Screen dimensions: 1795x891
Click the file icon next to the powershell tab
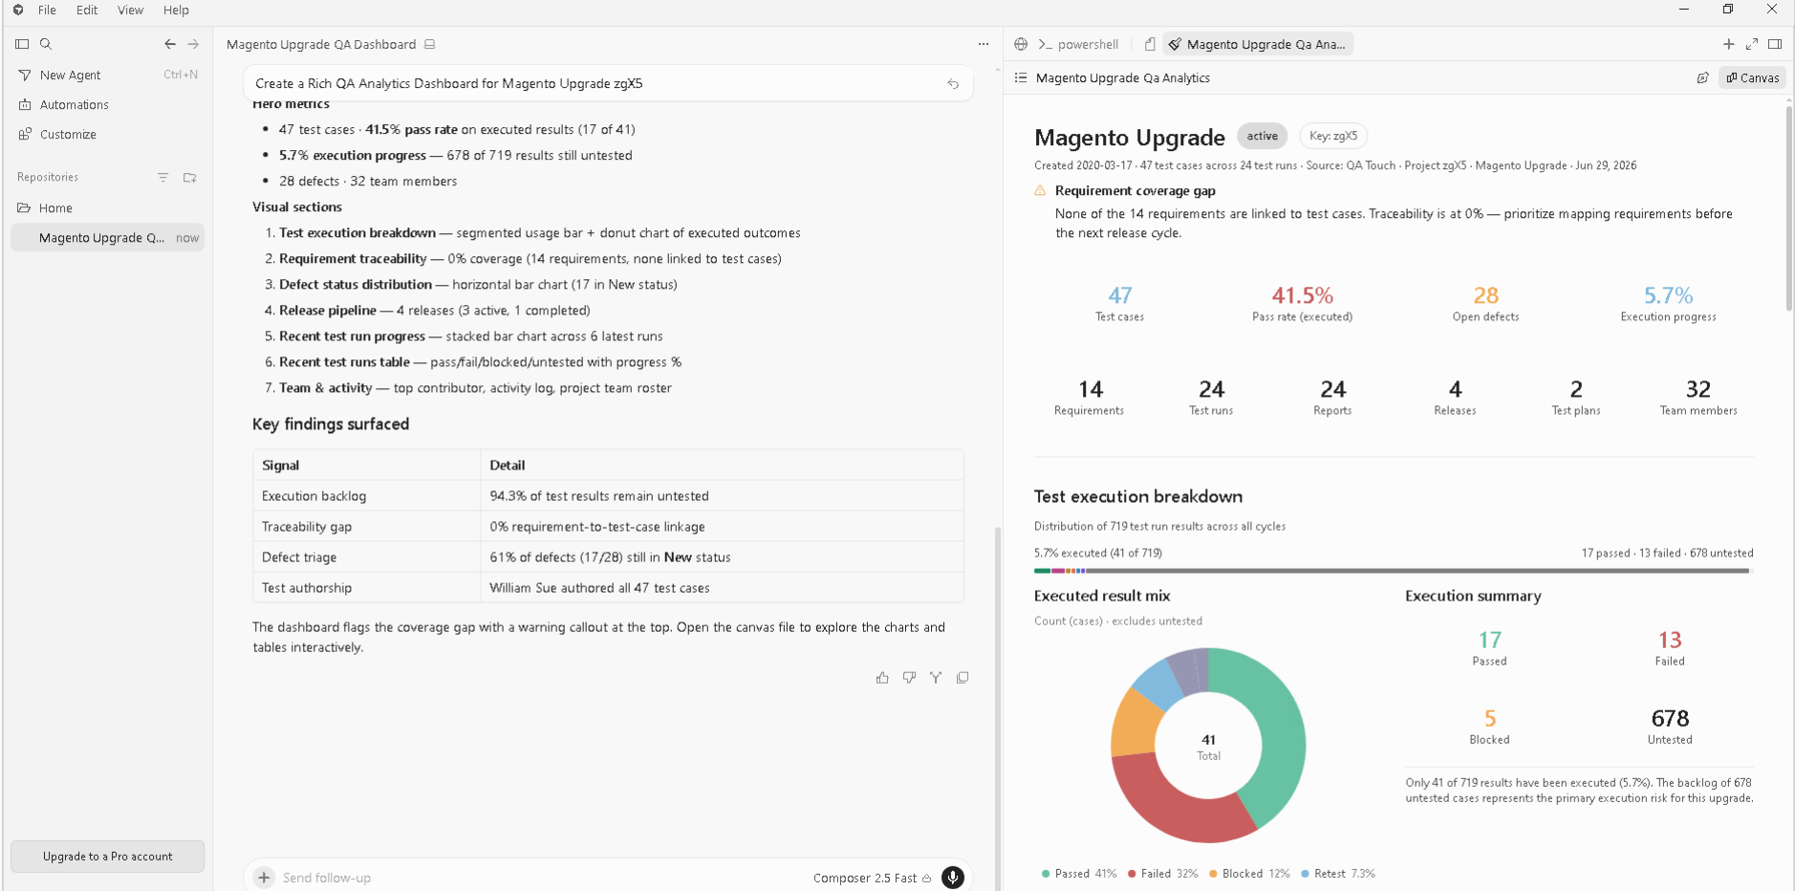[x=1150, y=44]
